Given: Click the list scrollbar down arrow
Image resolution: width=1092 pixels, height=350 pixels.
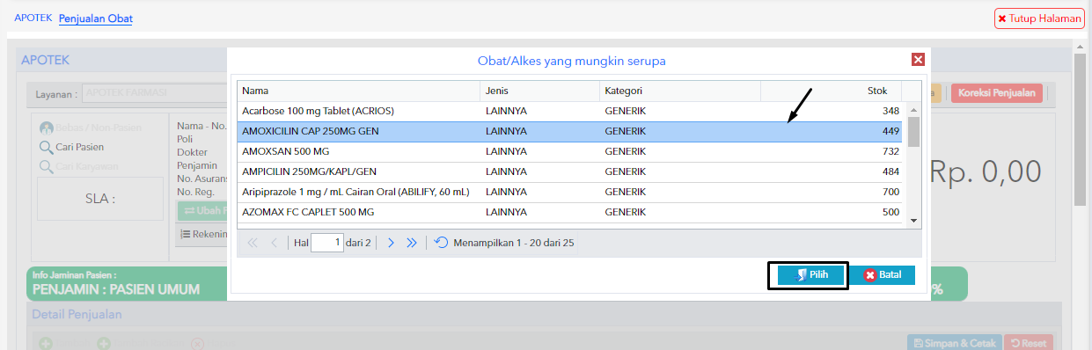Looking at the screenshot, I should 913,221.
